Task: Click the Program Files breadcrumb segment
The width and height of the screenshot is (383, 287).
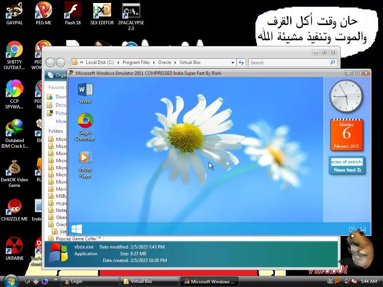Action: coord(136,62)
